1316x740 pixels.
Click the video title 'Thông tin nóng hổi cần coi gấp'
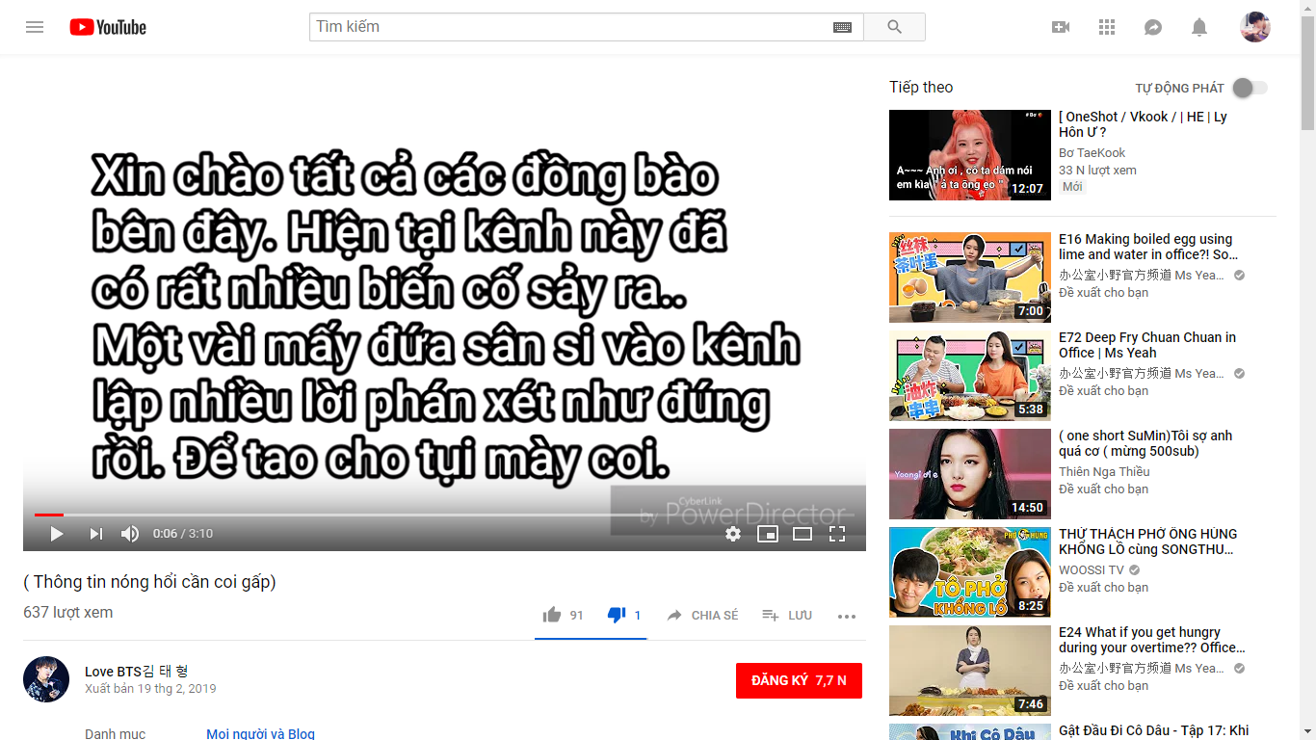click(150, 582)
